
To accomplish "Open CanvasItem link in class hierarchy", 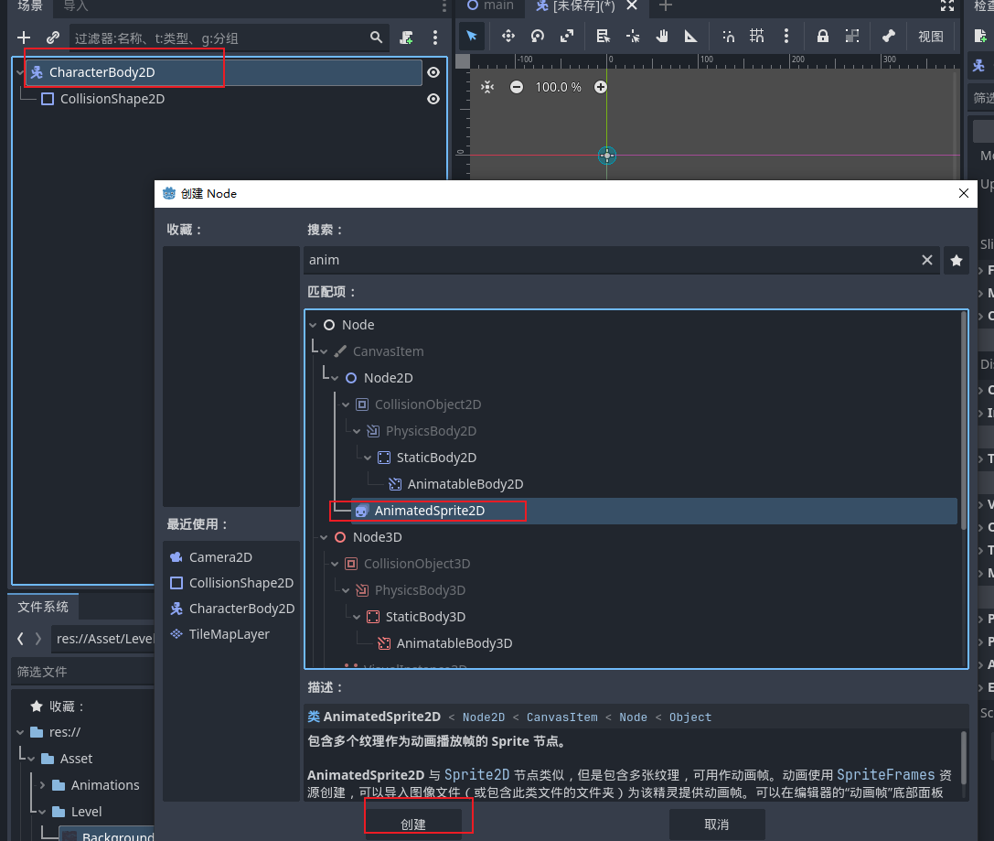I will point(561,717).
